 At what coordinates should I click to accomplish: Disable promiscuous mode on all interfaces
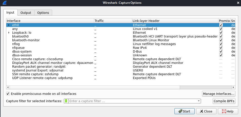[8, 94]
